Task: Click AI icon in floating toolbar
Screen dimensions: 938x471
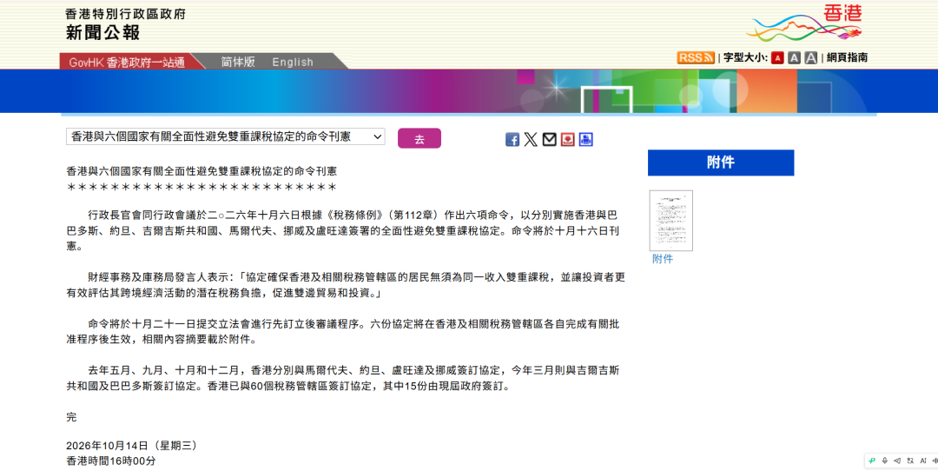Action: [924, 461]
